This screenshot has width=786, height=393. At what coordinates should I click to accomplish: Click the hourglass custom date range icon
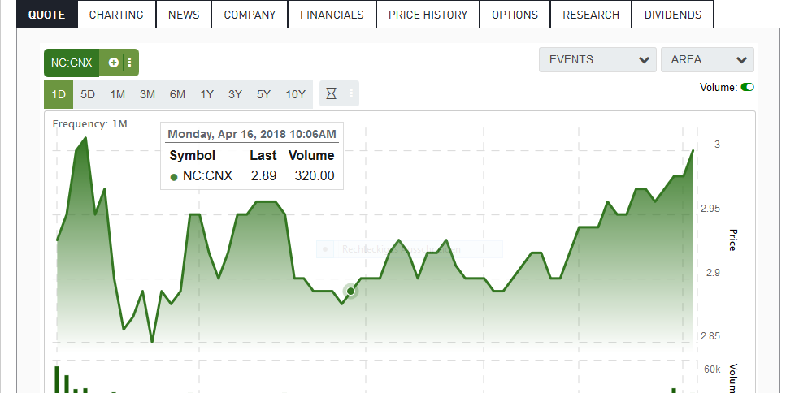[x=331, y=94]
